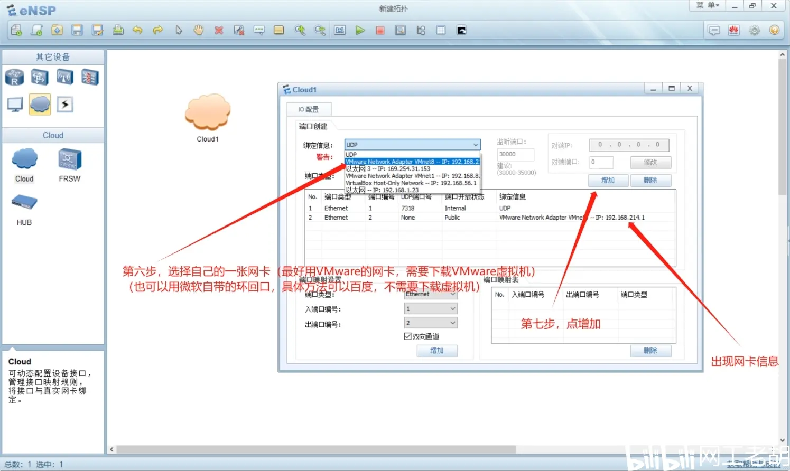Image resolution: width=790 pixels, height=471 pixels.
Task: Choose VirtualBox Host-Only Network option
Action: [x=412, y=183]
